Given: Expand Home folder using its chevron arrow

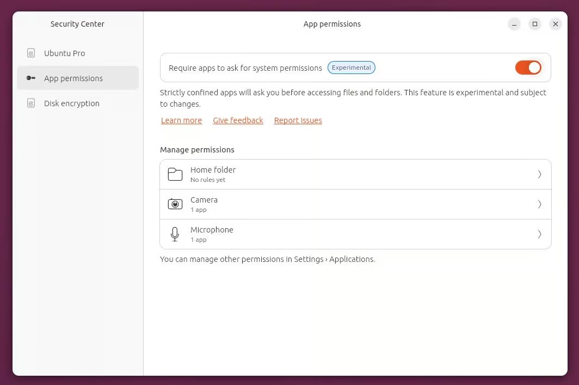Looking at the screenshot, I should (x=539, y=174).
